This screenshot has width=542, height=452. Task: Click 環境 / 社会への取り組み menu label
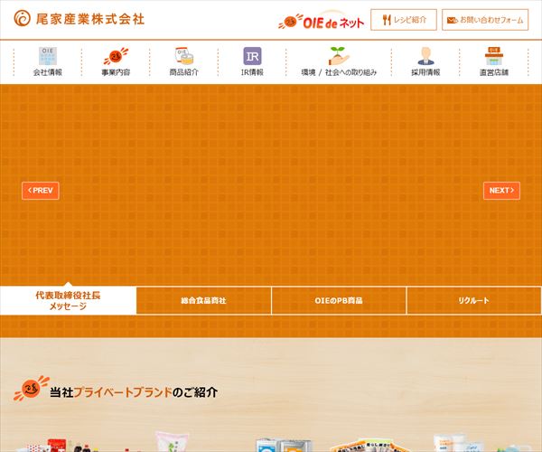339,72
